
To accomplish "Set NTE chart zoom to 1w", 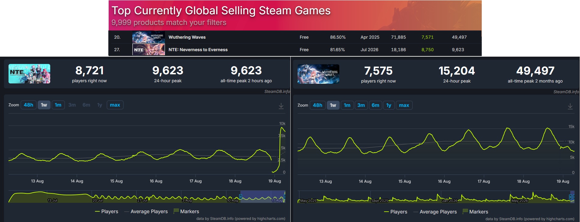I will pyautogui.click(x=44, y=105).
